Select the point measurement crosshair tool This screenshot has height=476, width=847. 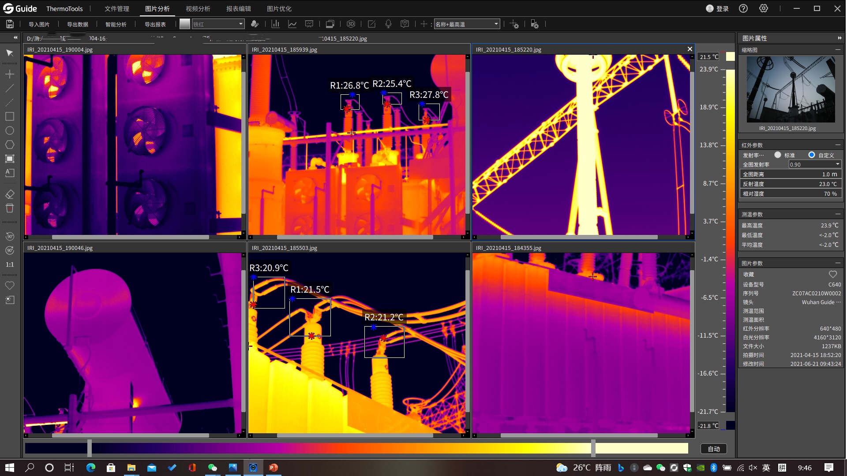[10, 74]
